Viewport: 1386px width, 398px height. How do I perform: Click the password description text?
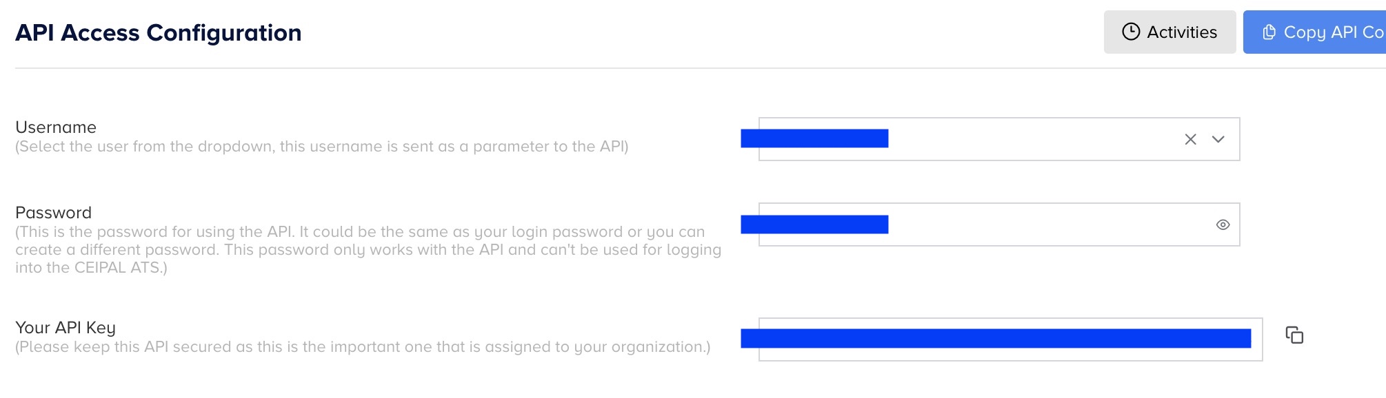click(368, 249)
